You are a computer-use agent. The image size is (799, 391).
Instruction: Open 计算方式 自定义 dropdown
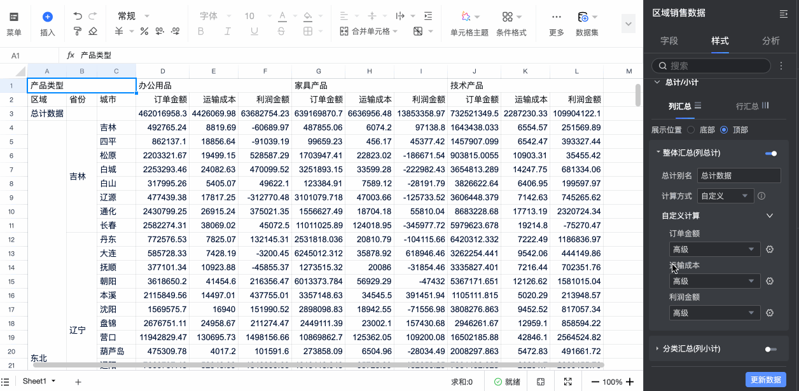click(x=725, y=196)
